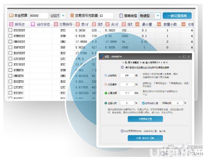Tick the LTCUSDT row checkbox
This screenshot has height=162, width=208.
click(x=11, y=59)
